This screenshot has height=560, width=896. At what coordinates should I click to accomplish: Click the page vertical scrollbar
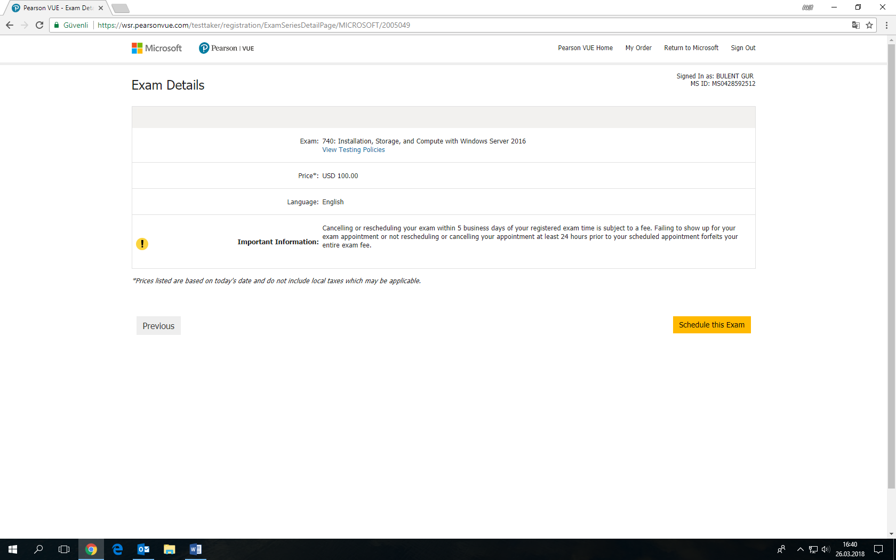point(891,266)
